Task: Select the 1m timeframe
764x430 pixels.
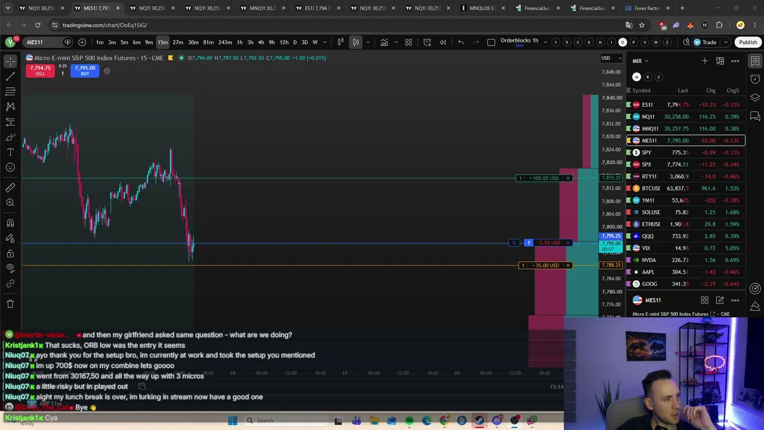Action: coord(100,42)
